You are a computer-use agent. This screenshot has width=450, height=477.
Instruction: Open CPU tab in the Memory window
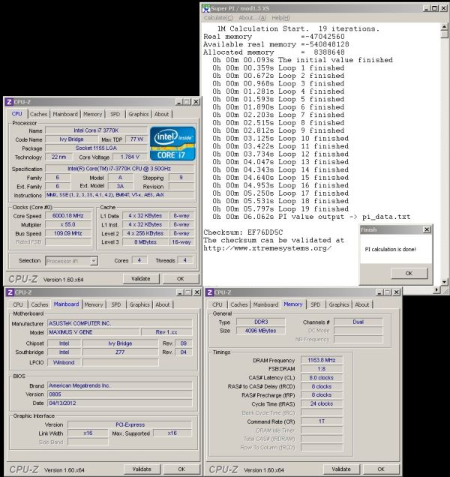coord(217,304)
